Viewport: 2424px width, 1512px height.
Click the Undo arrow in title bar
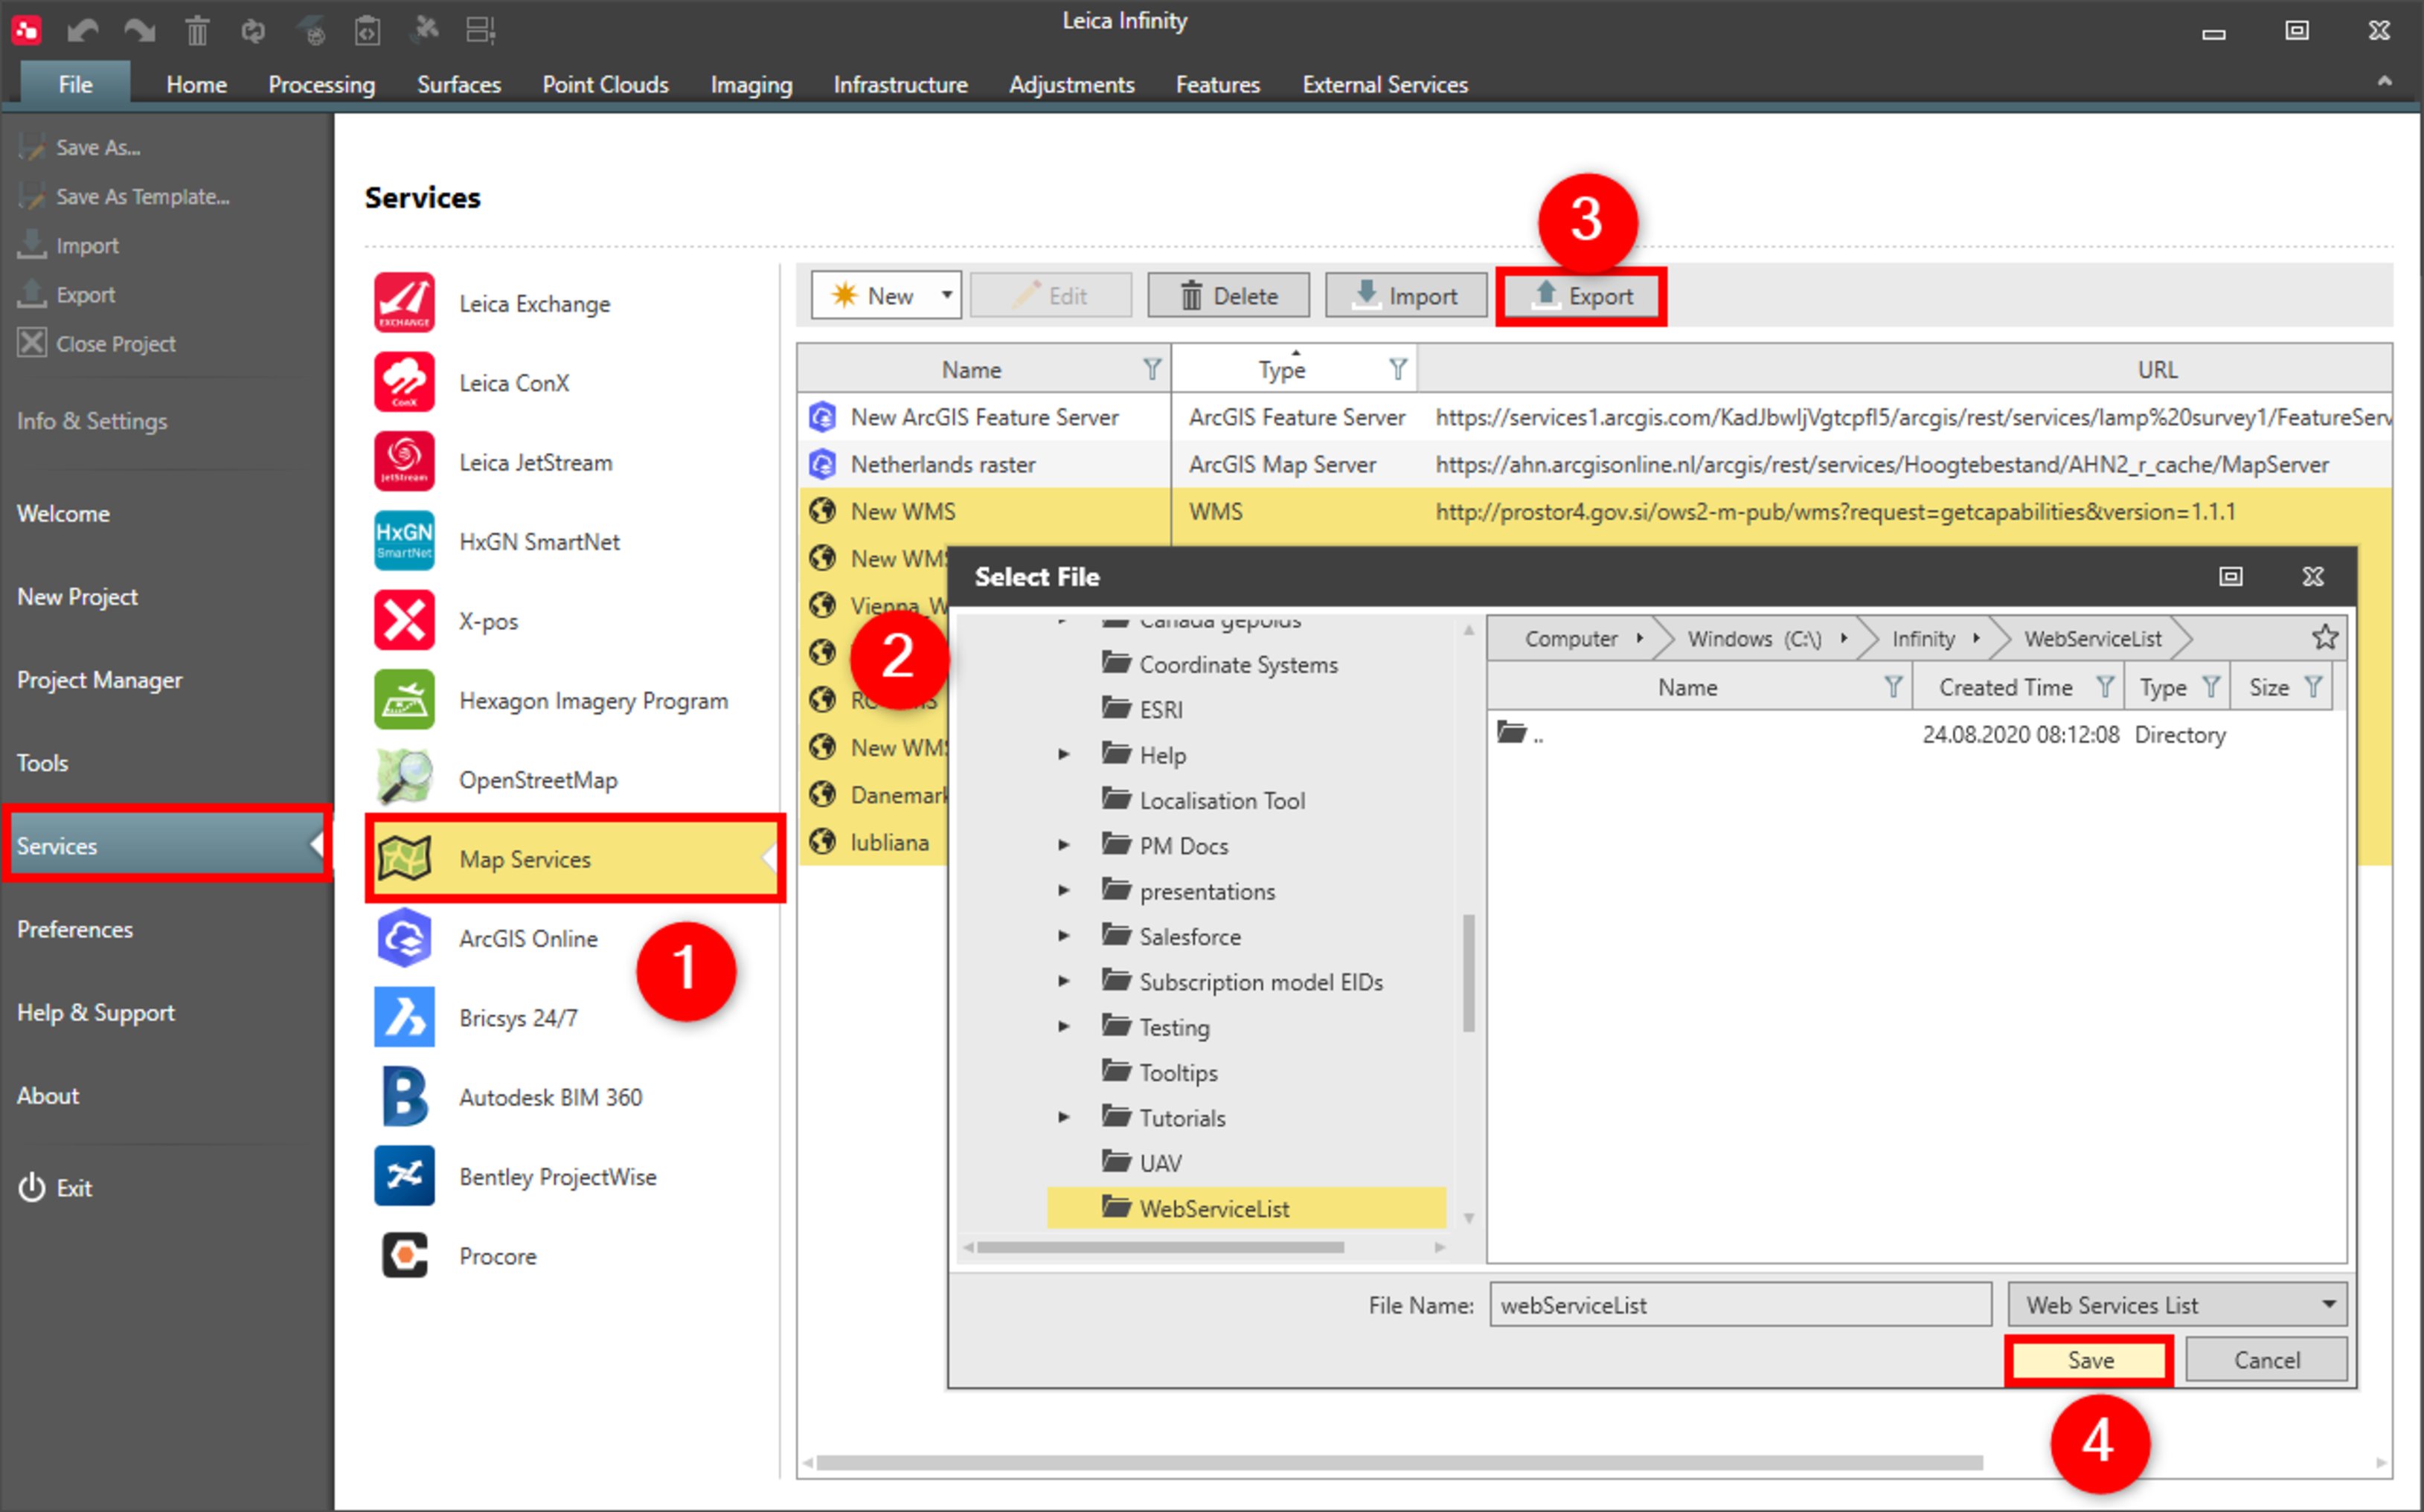(82, 31)
